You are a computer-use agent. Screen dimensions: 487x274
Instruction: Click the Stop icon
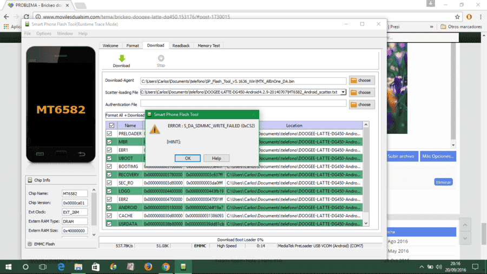(x=161, y=58)
